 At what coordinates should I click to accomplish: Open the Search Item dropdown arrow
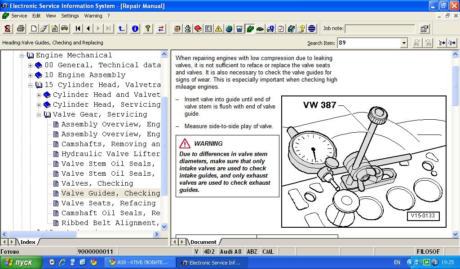[404, 43]
